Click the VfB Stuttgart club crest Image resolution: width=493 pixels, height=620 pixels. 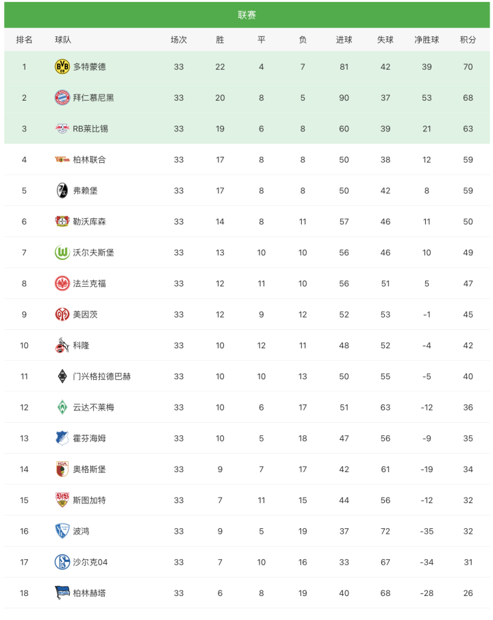[x=62, y=500]
